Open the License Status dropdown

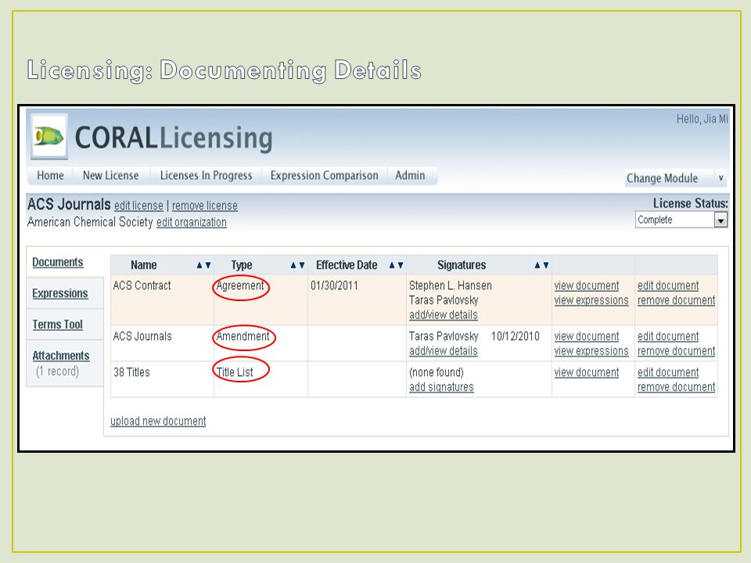coord(681,220)
